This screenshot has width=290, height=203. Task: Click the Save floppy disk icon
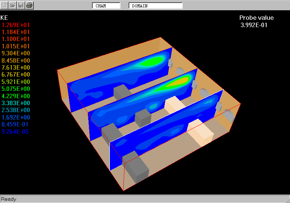coord(21,5)
